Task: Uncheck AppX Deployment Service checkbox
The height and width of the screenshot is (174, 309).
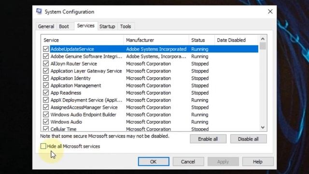Action: coord(46,100)
